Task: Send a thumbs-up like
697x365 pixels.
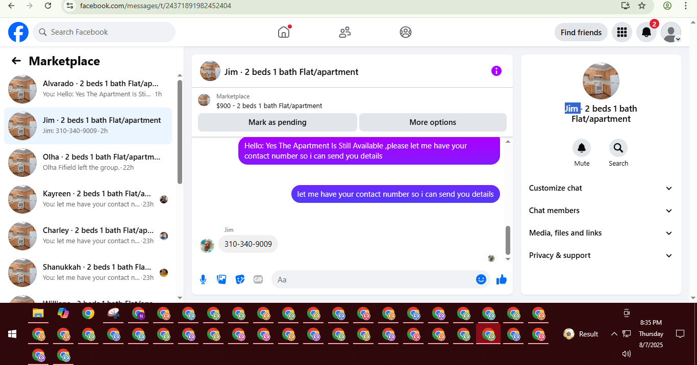Action: tap(502, 279)
